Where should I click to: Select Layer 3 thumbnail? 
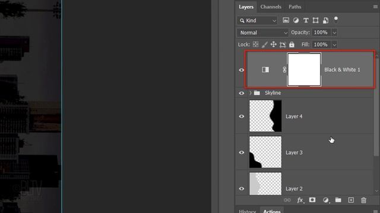(265, 152)
